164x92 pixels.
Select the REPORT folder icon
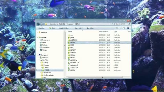click(x=69, y=50)
